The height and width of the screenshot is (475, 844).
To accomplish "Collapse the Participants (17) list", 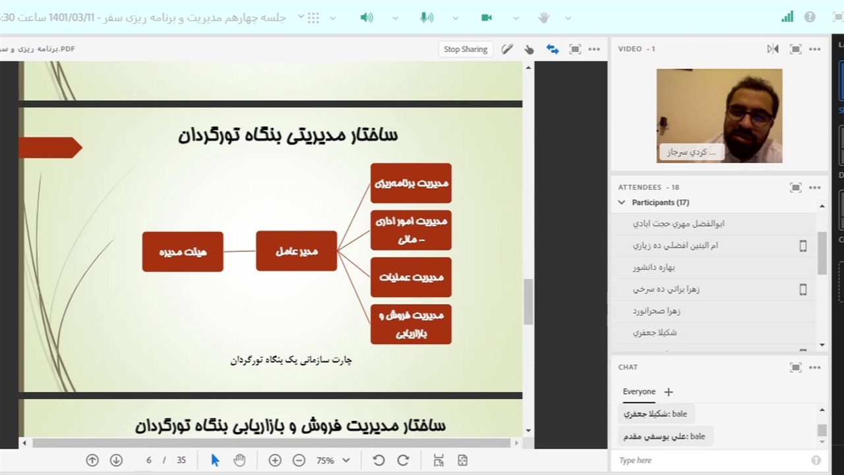I will coord(622,203).
